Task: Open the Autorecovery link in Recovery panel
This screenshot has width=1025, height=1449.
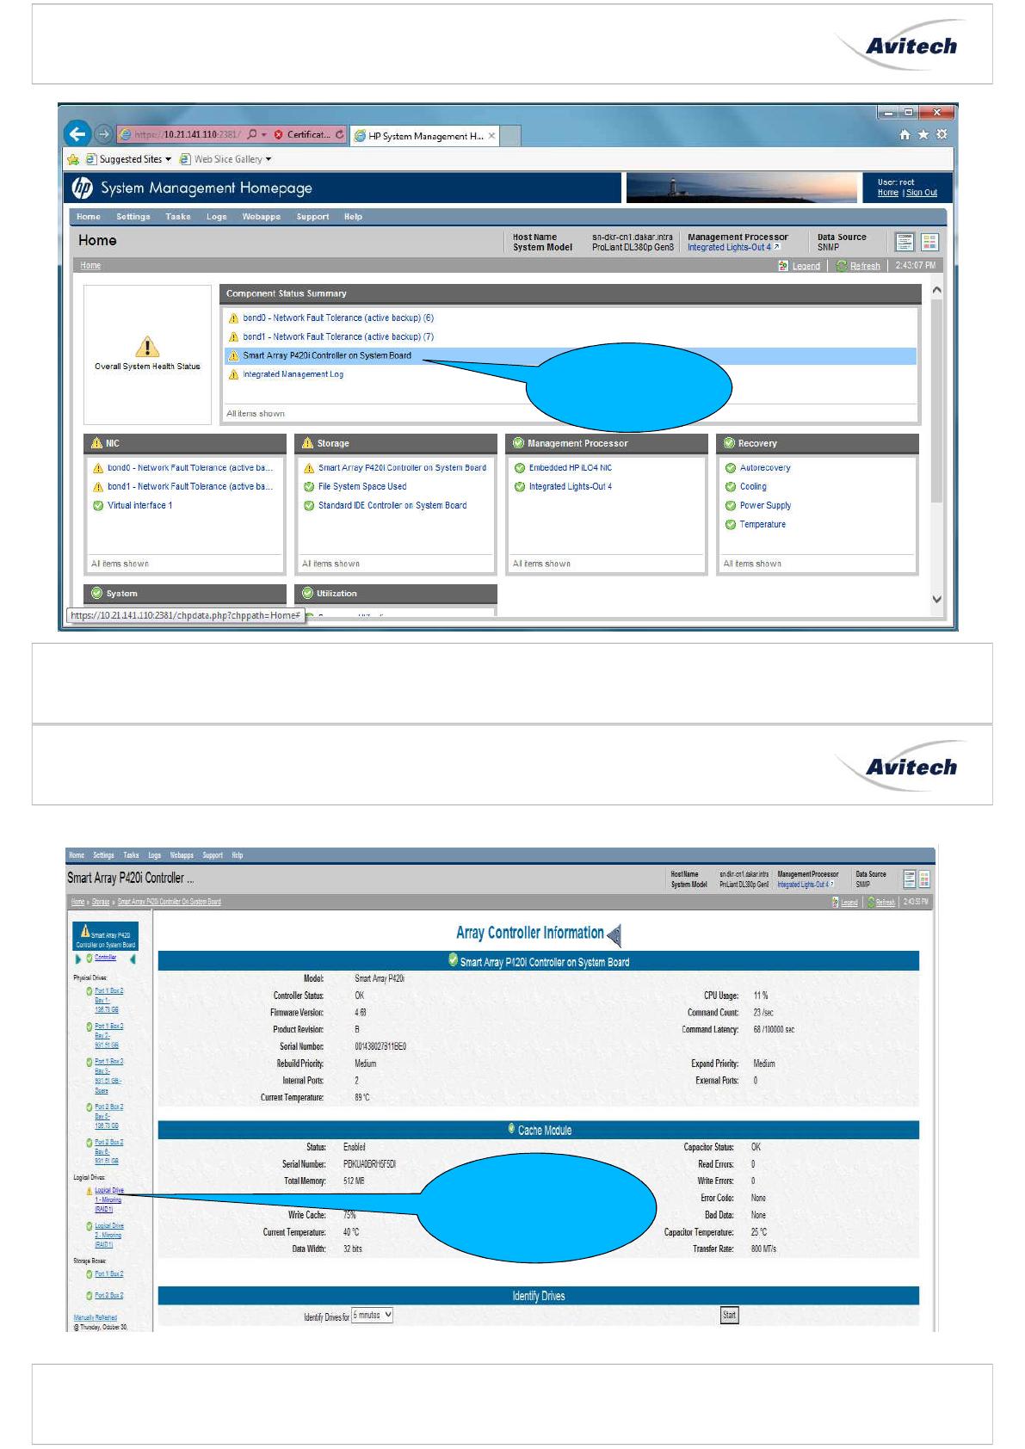Action: coord(764,468)
